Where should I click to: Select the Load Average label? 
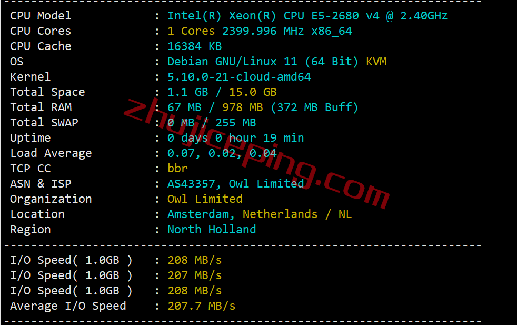51,153
